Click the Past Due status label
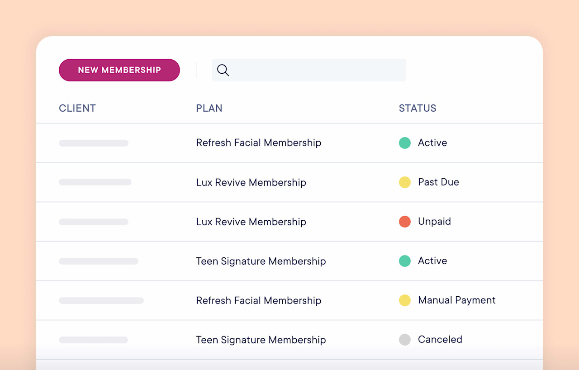Viewport: 579px width, 370px height. [438, 182]
